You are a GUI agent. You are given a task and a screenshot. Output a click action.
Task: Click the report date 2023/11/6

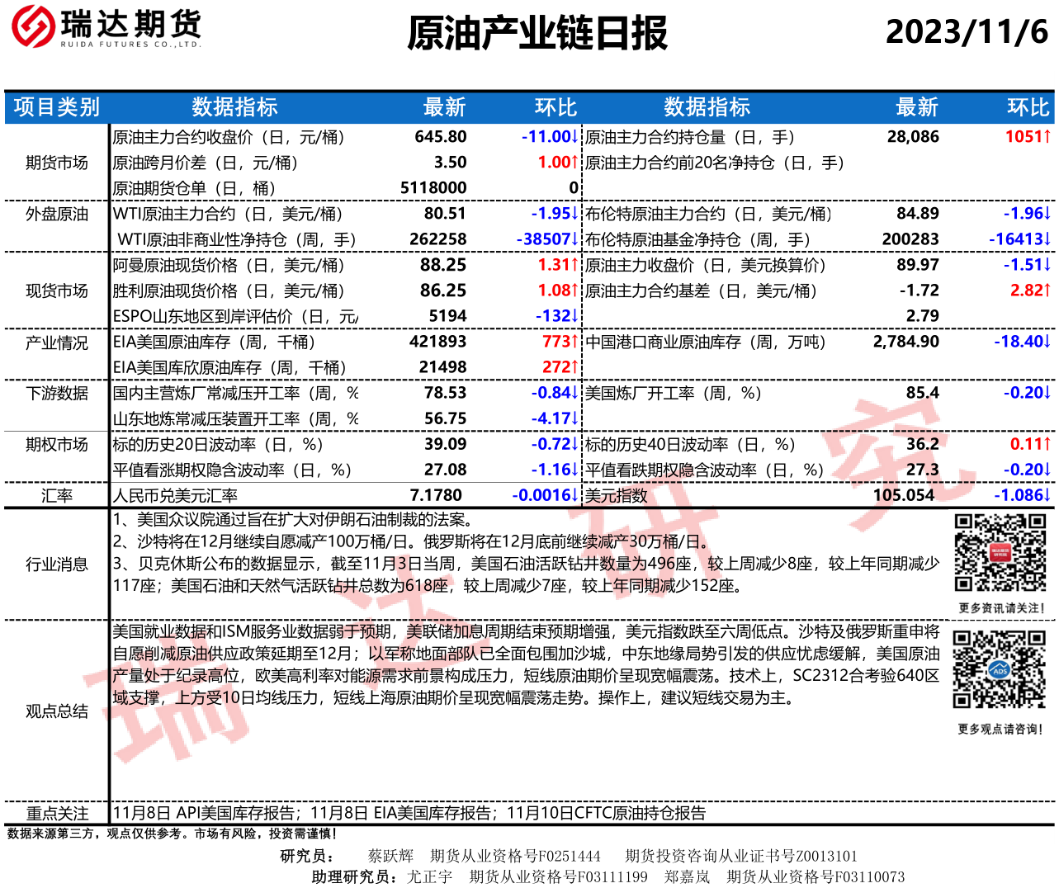[x=966, y=32]
